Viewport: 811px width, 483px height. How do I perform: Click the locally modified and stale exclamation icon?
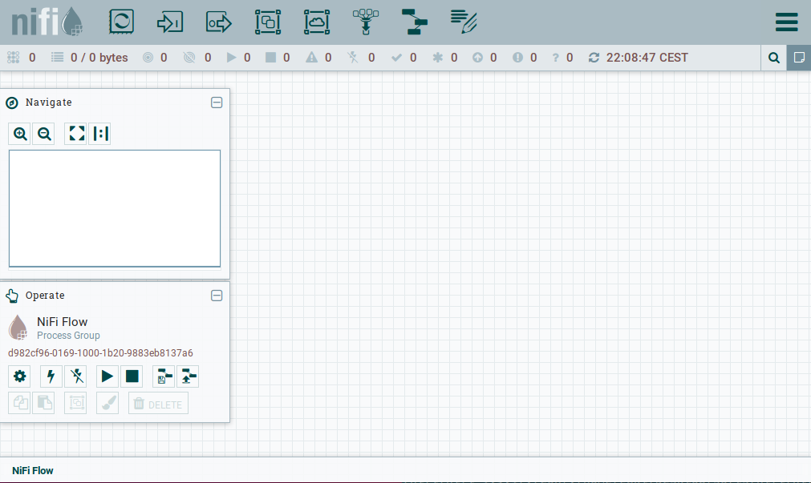517,58
